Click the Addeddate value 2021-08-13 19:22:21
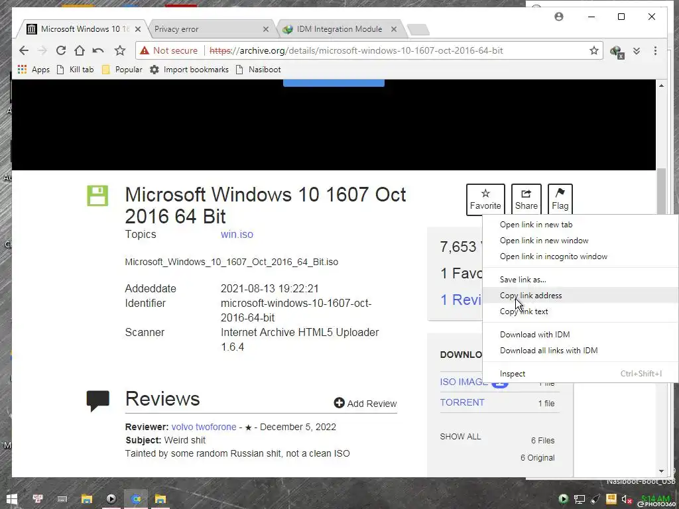Viewport: 679px width, 509px height. click(270, 289)
